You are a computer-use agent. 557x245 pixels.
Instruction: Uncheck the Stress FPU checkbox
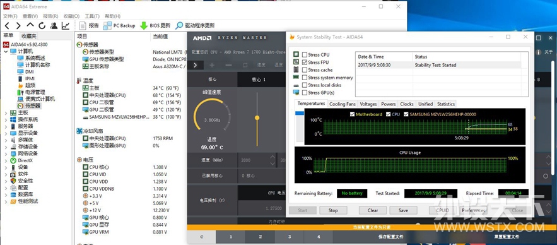coord(305,63)
